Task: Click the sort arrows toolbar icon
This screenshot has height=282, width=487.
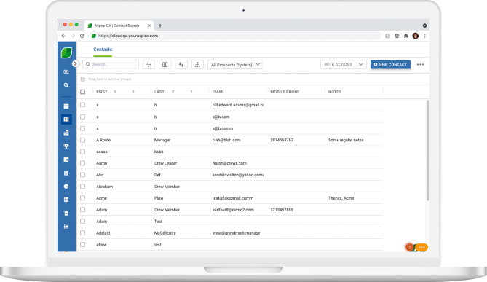Action: click(181, 65)
